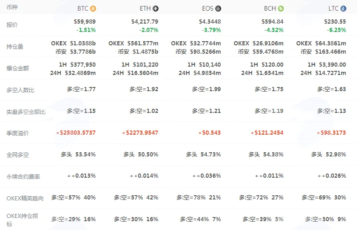This screenshot has height=230, width=357.
Task: Click the orange Bitcoin coin icon
Action: [93, 9]
